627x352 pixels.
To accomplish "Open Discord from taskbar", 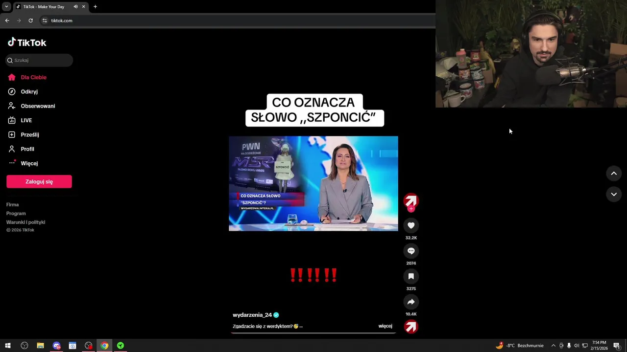I will (56, 346).
